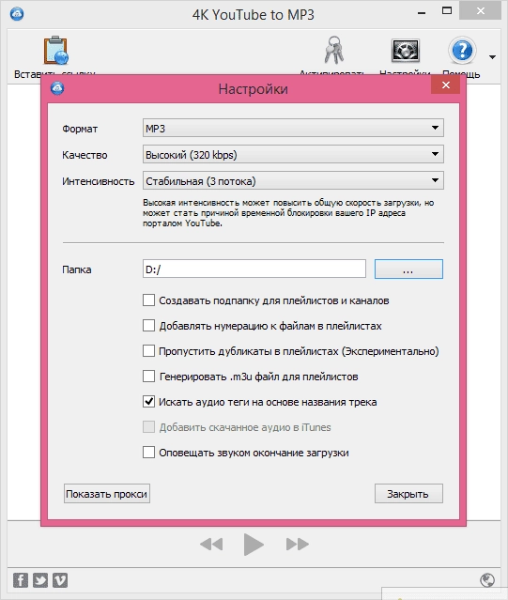Click the Показать прокси button

tap(107, 494)
